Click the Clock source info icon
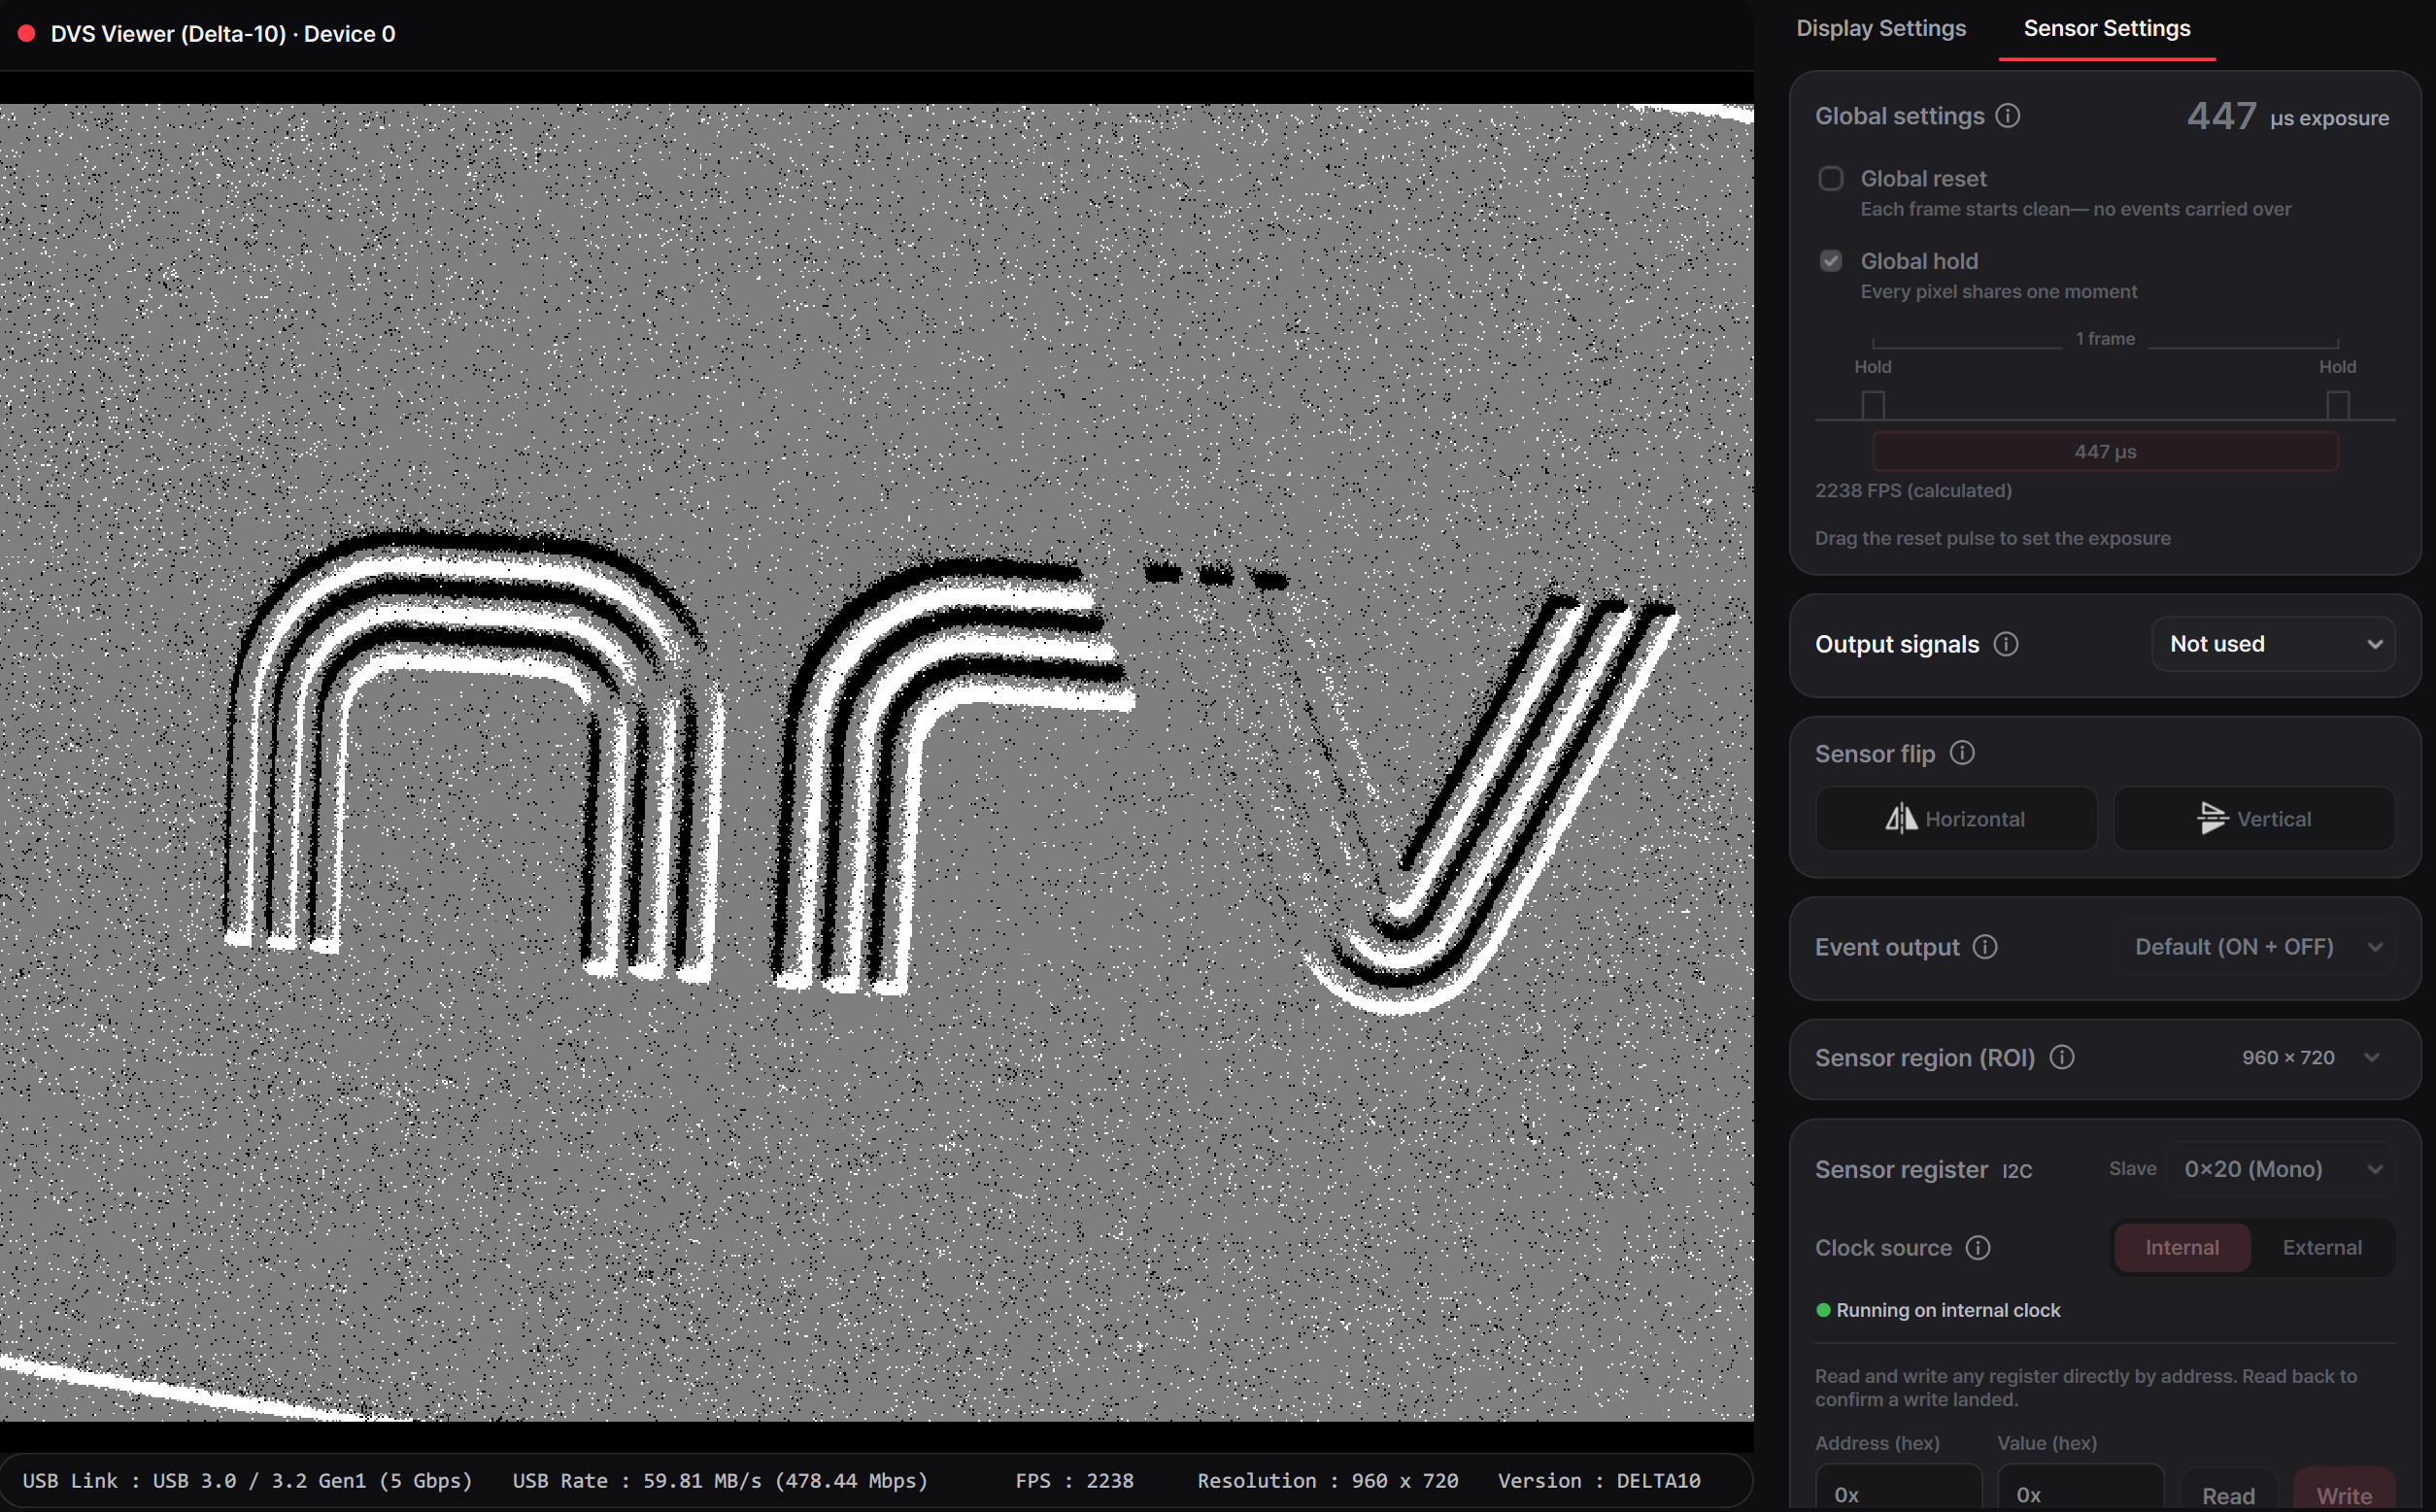 point(1978,1248)
